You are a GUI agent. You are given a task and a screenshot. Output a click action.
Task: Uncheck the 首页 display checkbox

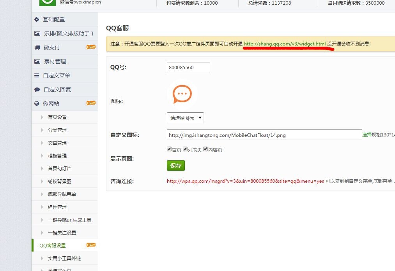[x=169, y=149]
